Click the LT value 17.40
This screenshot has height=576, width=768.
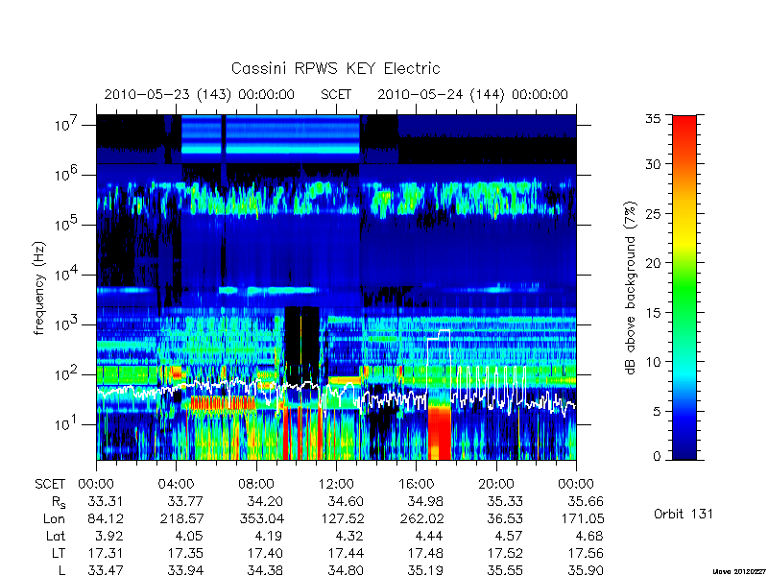(x=265, y=554)
